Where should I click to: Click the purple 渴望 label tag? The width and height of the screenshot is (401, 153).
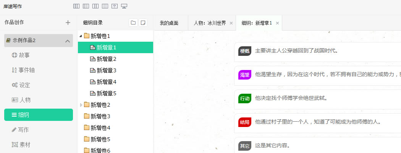(x=245, y=75)
